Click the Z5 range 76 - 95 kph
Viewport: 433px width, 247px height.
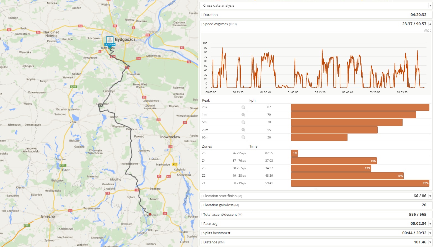click(x=239, y=153)
